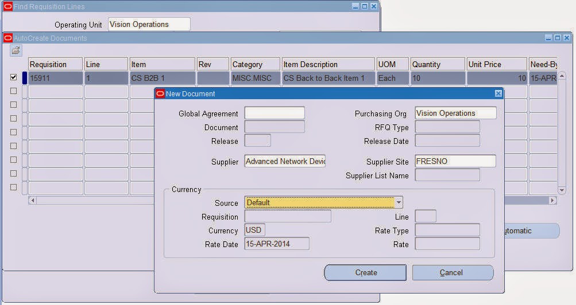The height and width of the screenshot is (305, 576).
Task: Click Operating Unit field Vision Operations
Action: (149, 24)
